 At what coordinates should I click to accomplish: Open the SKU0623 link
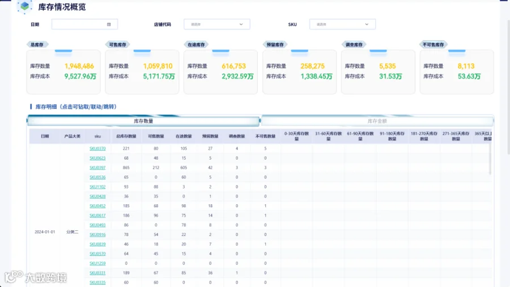(97, 158)
